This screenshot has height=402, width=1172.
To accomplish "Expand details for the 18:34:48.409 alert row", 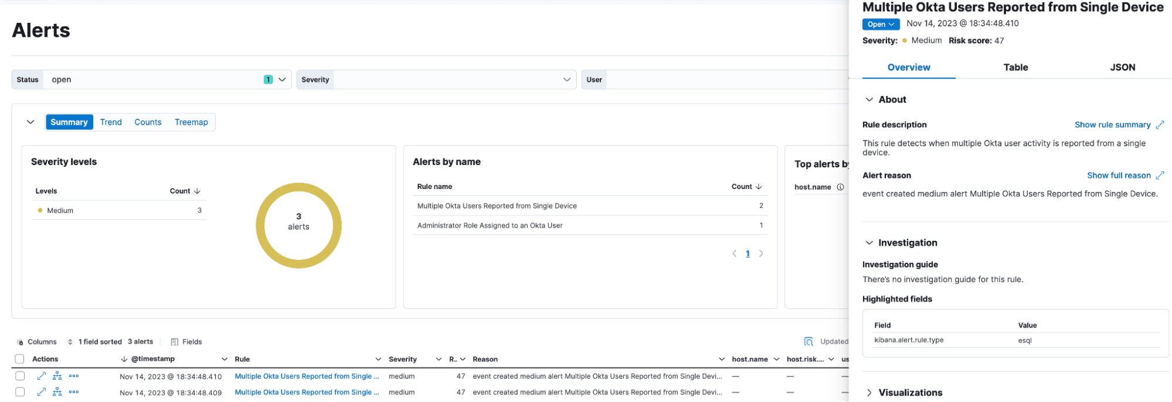I will 41,392.
